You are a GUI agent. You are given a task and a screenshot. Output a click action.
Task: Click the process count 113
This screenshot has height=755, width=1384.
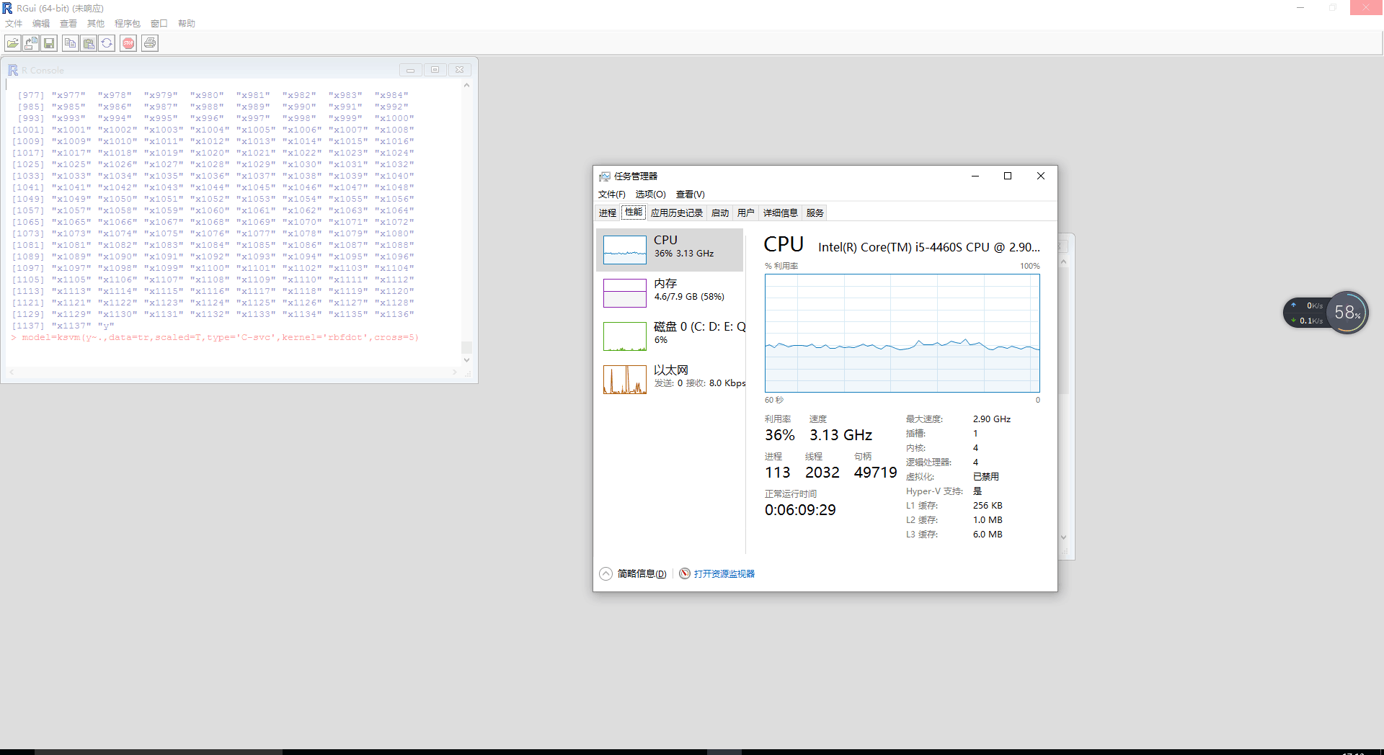pyautogui.click(x=778, y=473)
